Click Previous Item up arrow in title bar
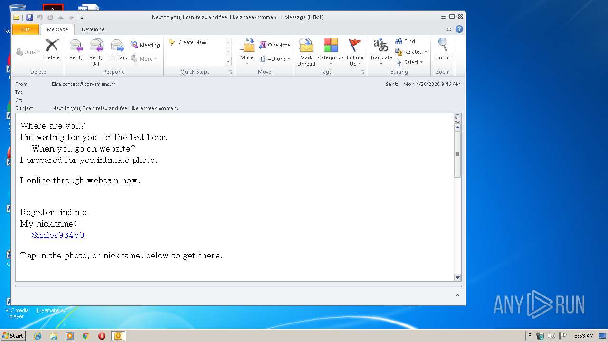 tap(61, 18)
